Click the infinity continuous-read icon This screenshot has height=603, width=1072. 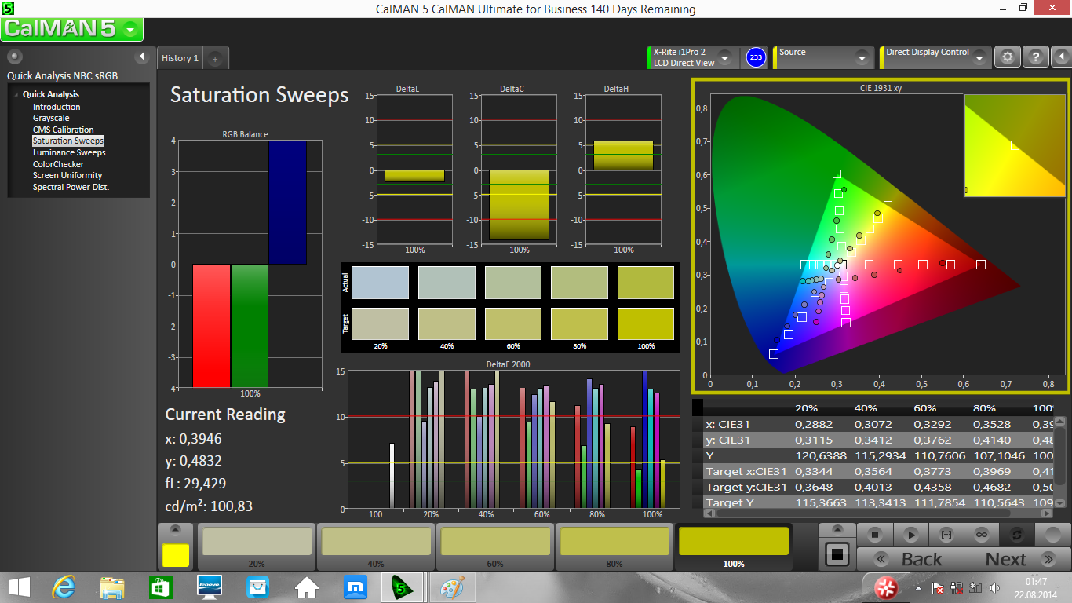pos(981,535)
